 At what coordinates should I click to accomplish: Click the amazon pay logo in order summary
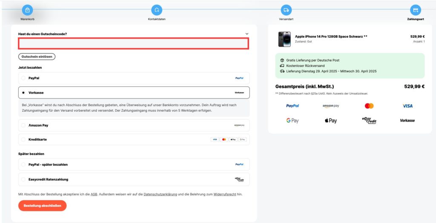[330, 106]
